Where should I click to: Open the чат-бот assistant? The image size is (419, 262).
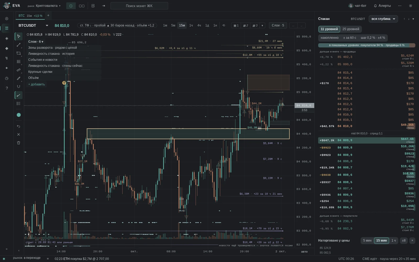click(357, 6)
